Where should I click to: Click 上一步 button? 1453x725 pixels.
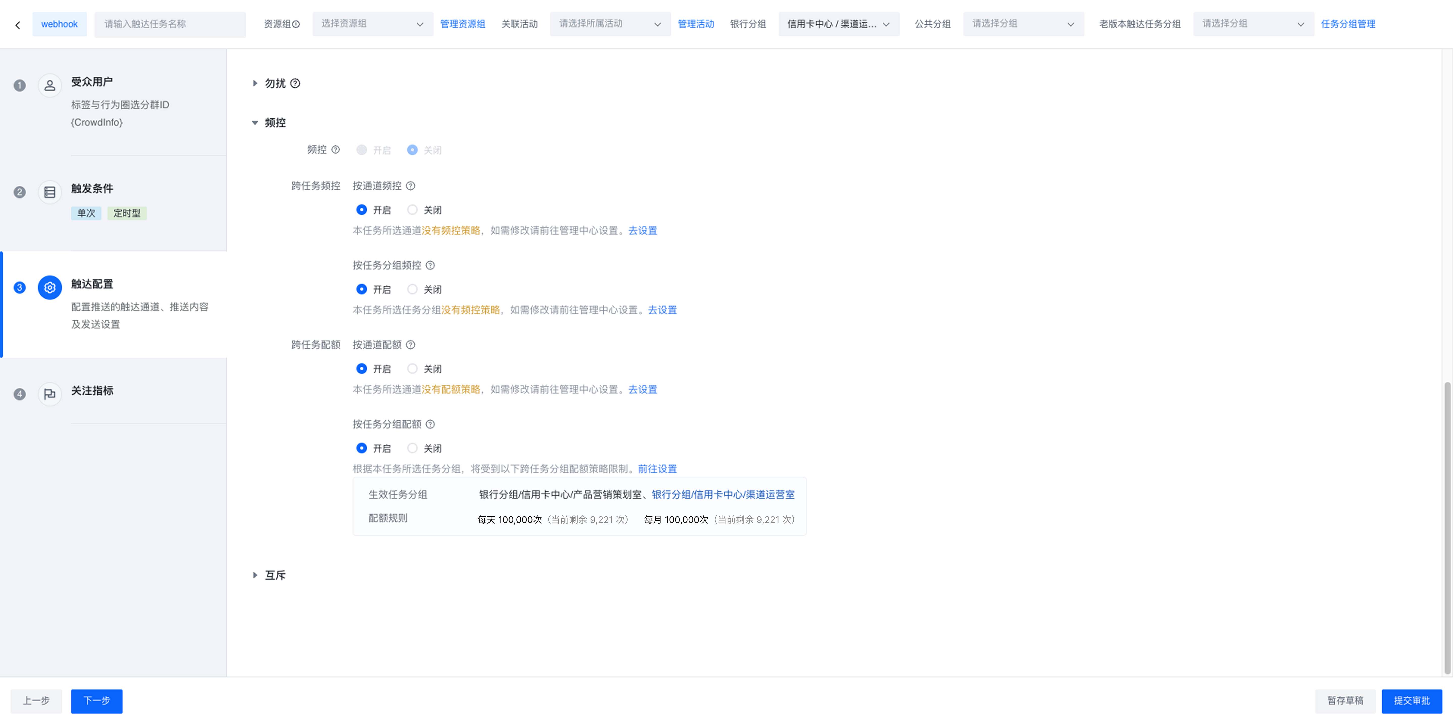(x=36, y=701)
